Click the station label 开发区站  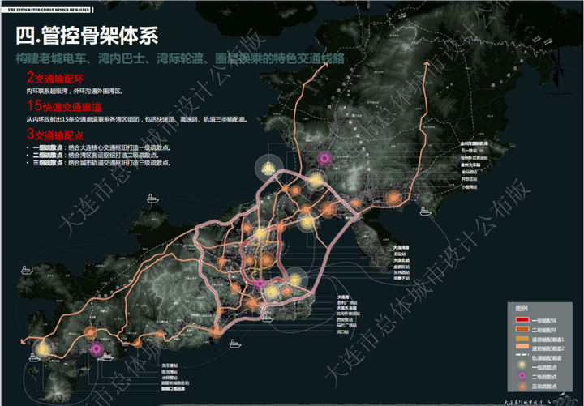click(x=470, y=179)
